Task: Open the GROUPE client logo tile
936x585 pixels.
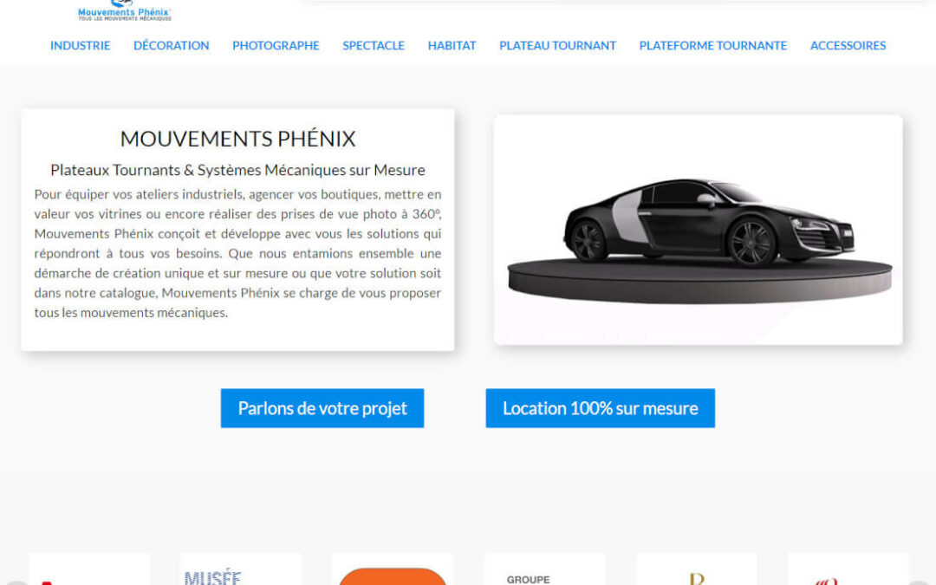Action: pyautogui.click(x=544, y=569)
